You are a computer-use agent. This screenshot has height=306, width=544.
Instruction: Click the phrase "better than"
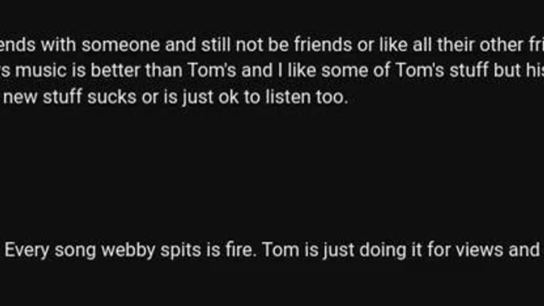tap(137, 71)
